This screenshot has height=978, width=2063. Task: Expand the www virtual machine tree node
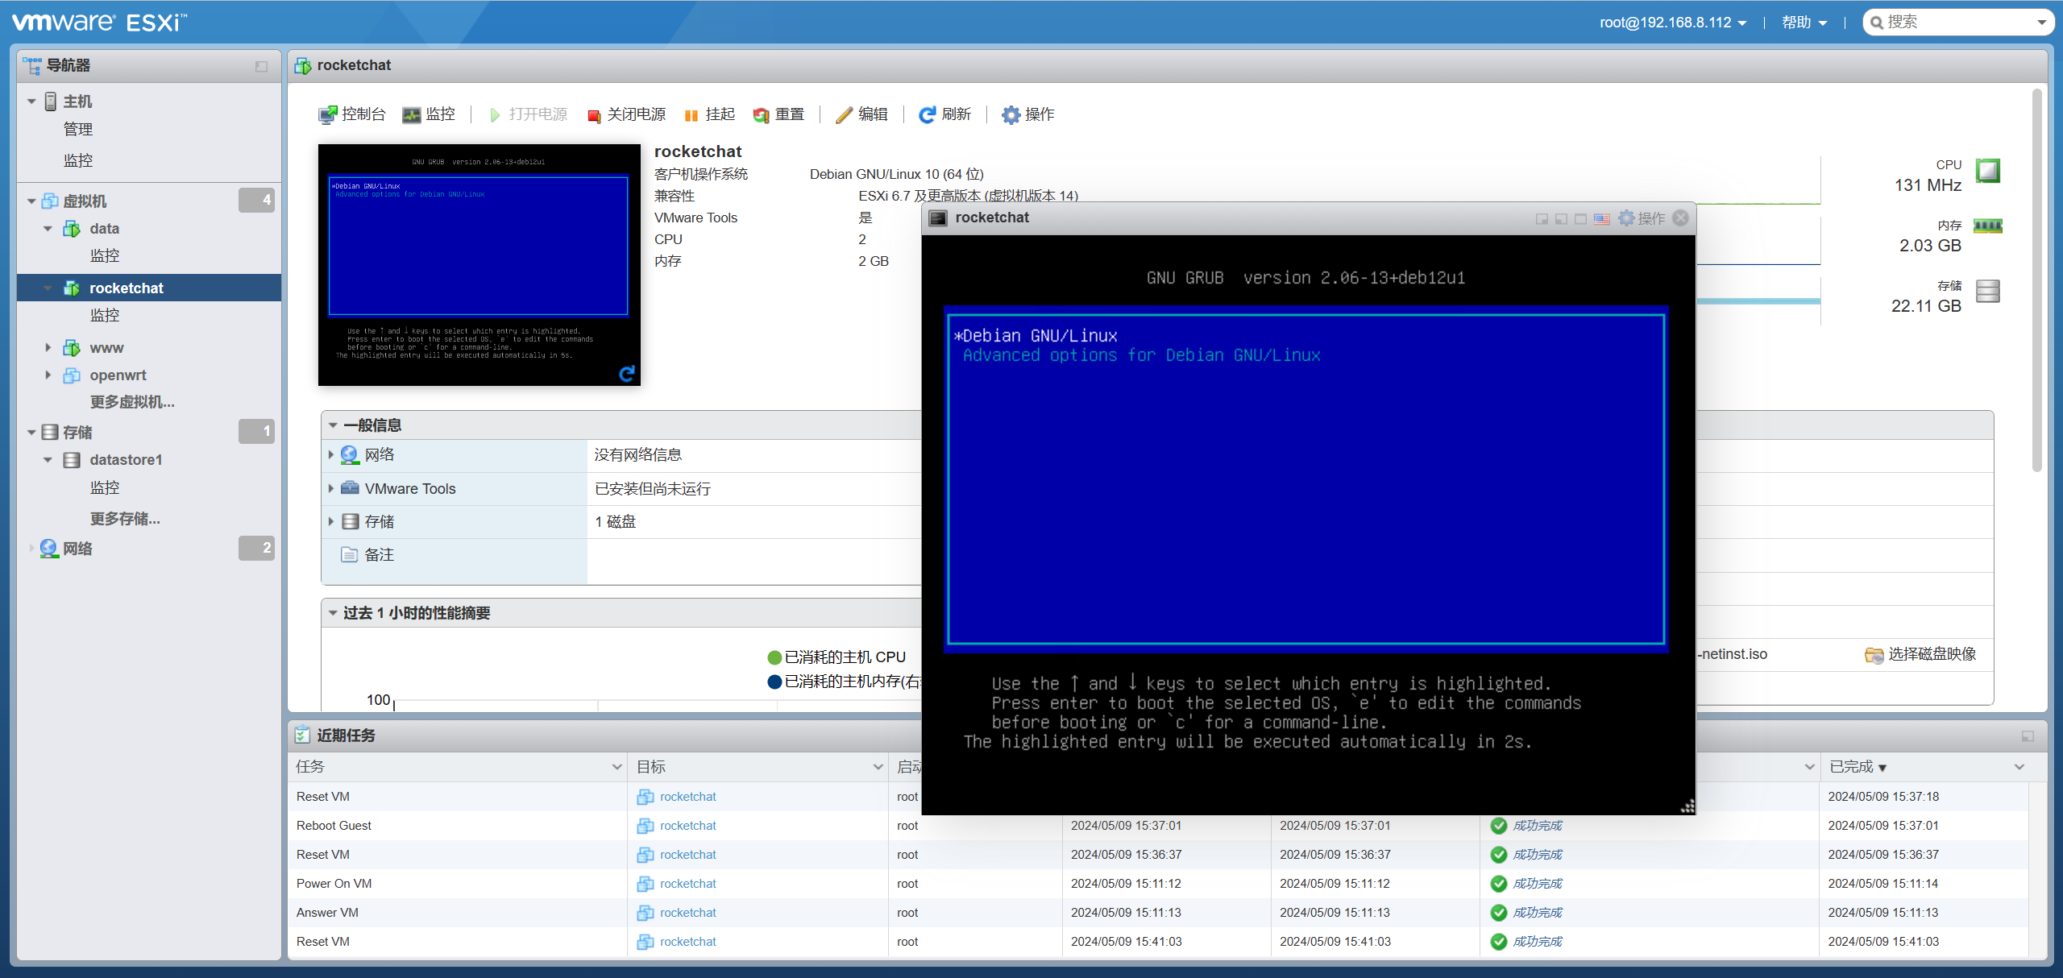(x=48, y=348)
